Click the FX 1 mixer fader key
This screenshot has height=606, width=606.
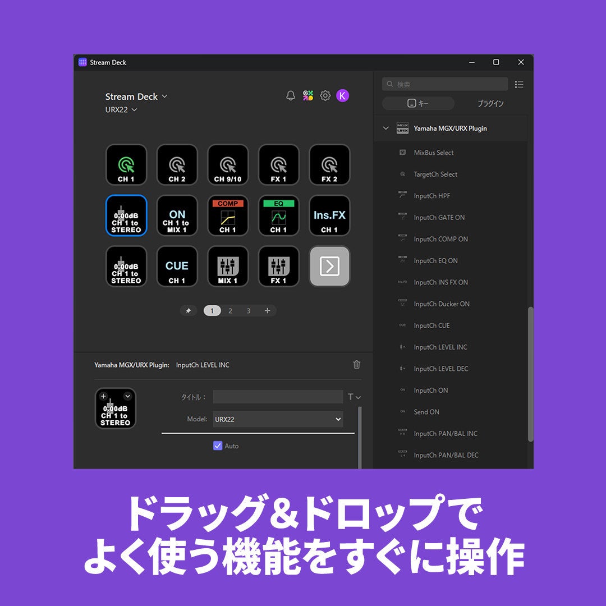(x=279, y=267)
